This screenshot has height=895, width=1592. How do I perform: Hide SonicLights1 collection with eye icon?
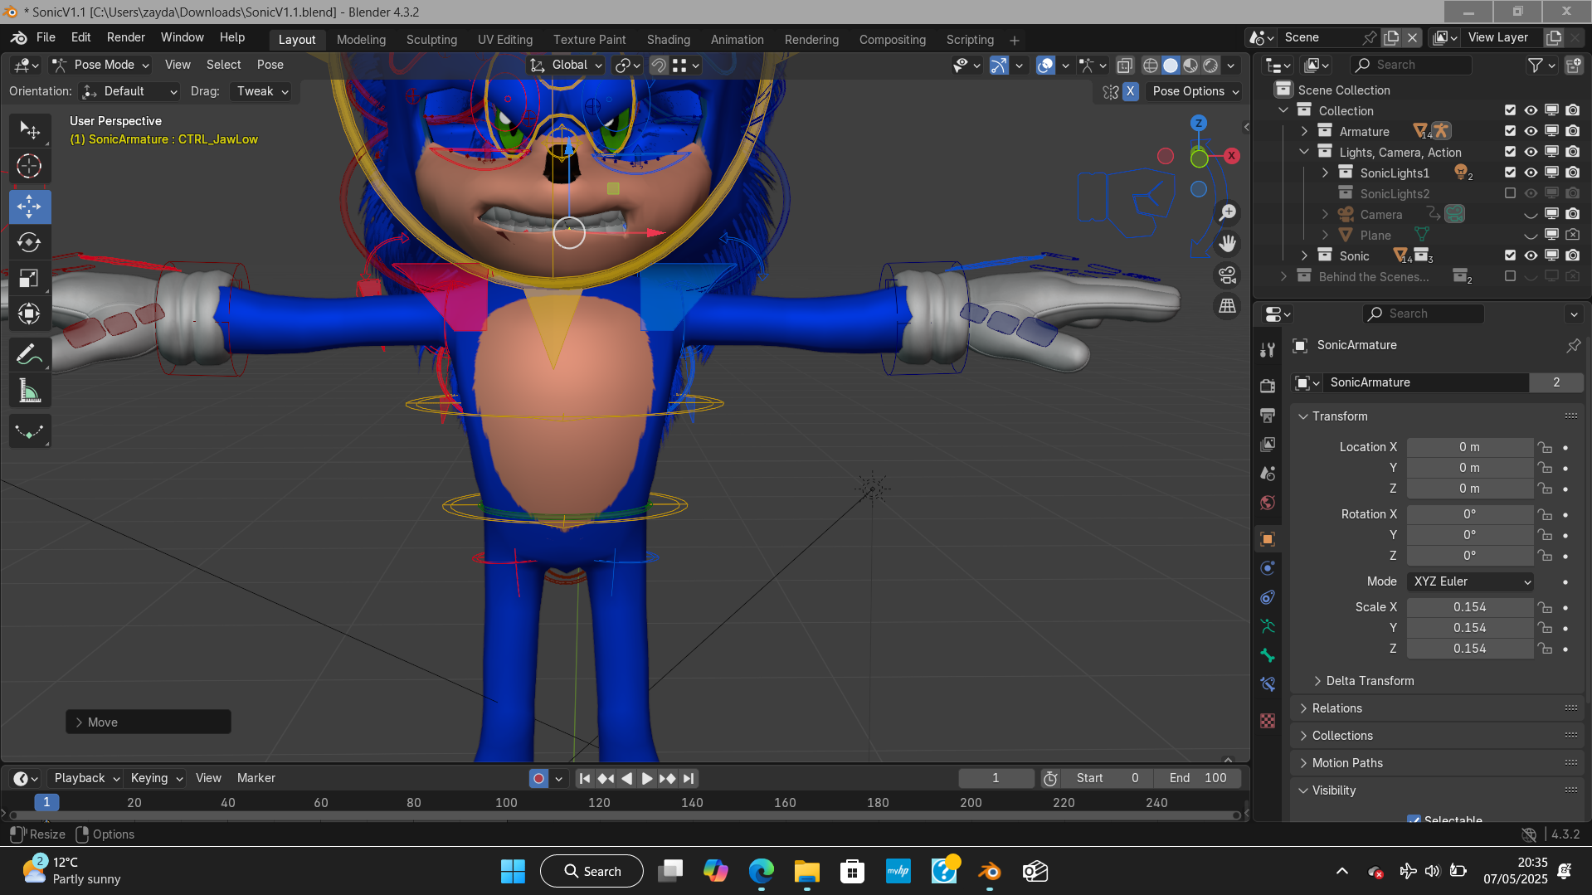(1531, 173)
